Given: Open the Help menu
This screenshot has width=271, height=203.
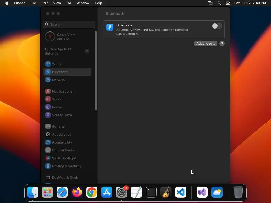Looking at the screenshot, I should (x=98, y=3).
